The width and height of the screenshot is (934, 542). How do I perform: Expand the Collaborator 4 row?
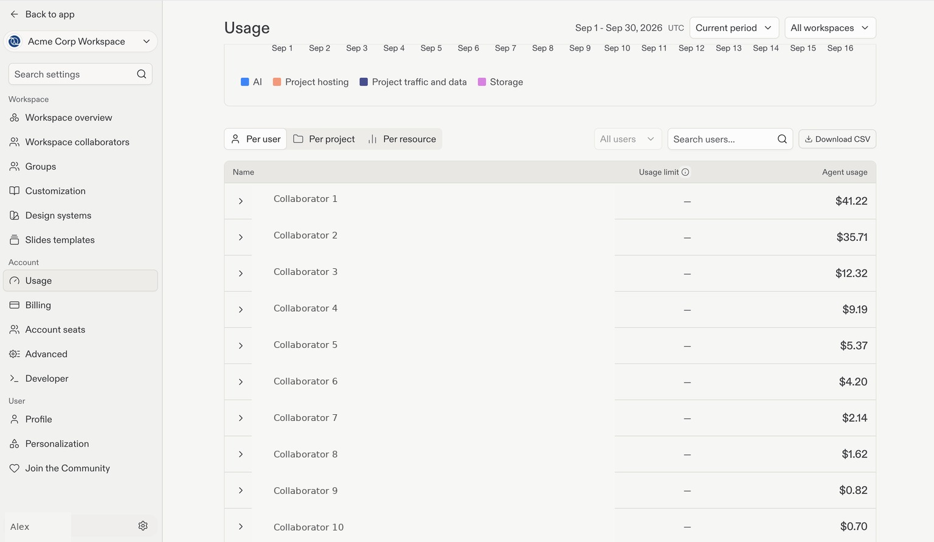[241, 310]
